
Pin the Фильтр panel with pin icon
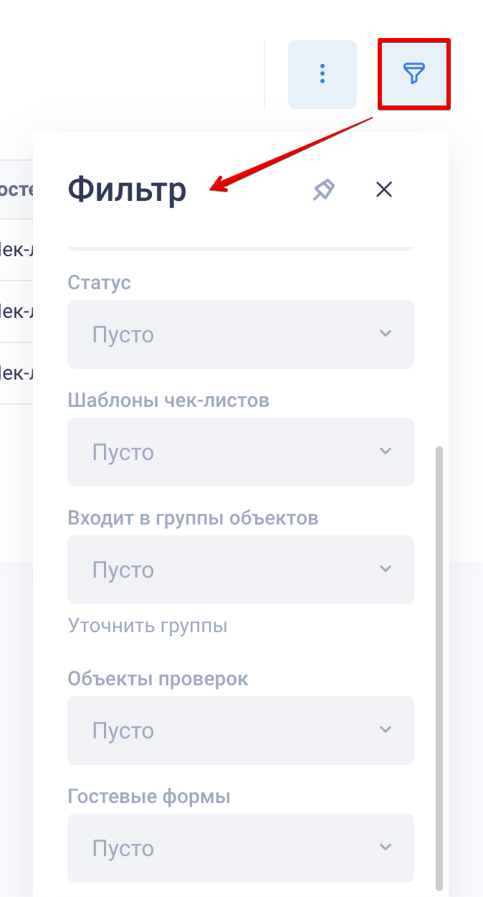click(324, 189)
